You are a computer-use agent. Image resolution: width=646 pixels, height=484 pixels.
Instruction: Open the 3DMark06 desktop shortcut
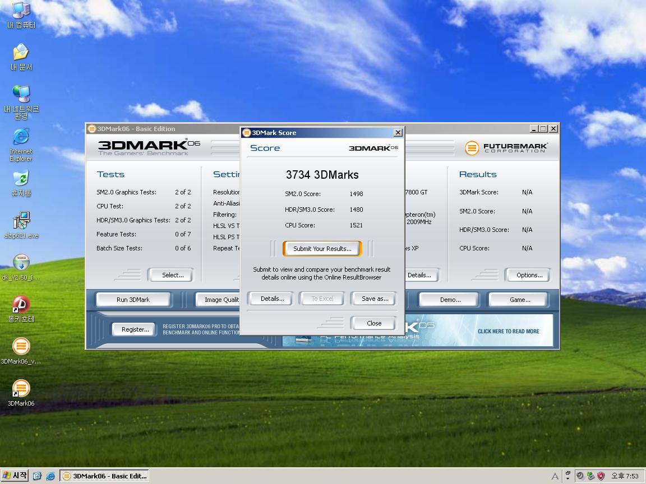21,389
